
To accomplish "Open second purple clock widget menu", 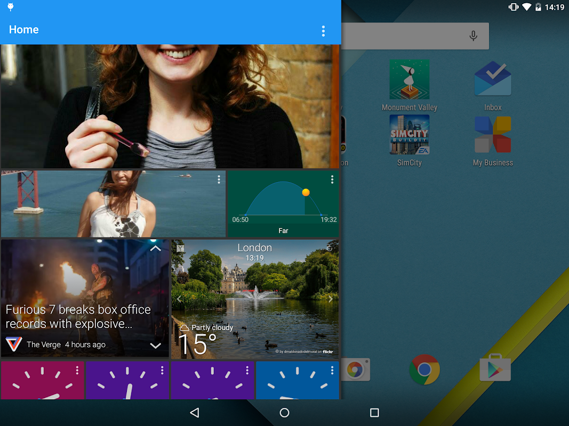I will 247,370.
